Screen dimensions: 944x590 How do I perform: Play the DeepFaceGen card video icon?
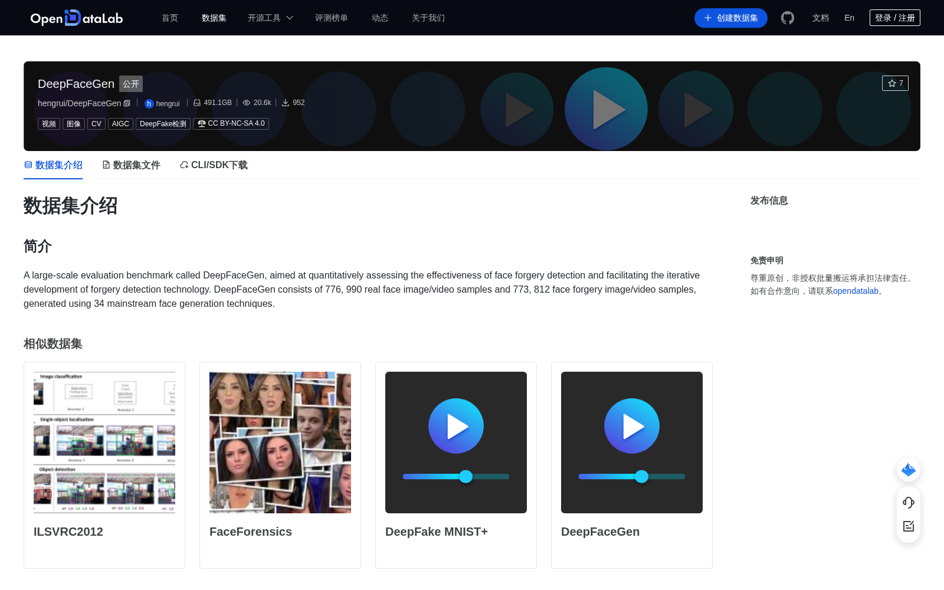coord(632,426)
